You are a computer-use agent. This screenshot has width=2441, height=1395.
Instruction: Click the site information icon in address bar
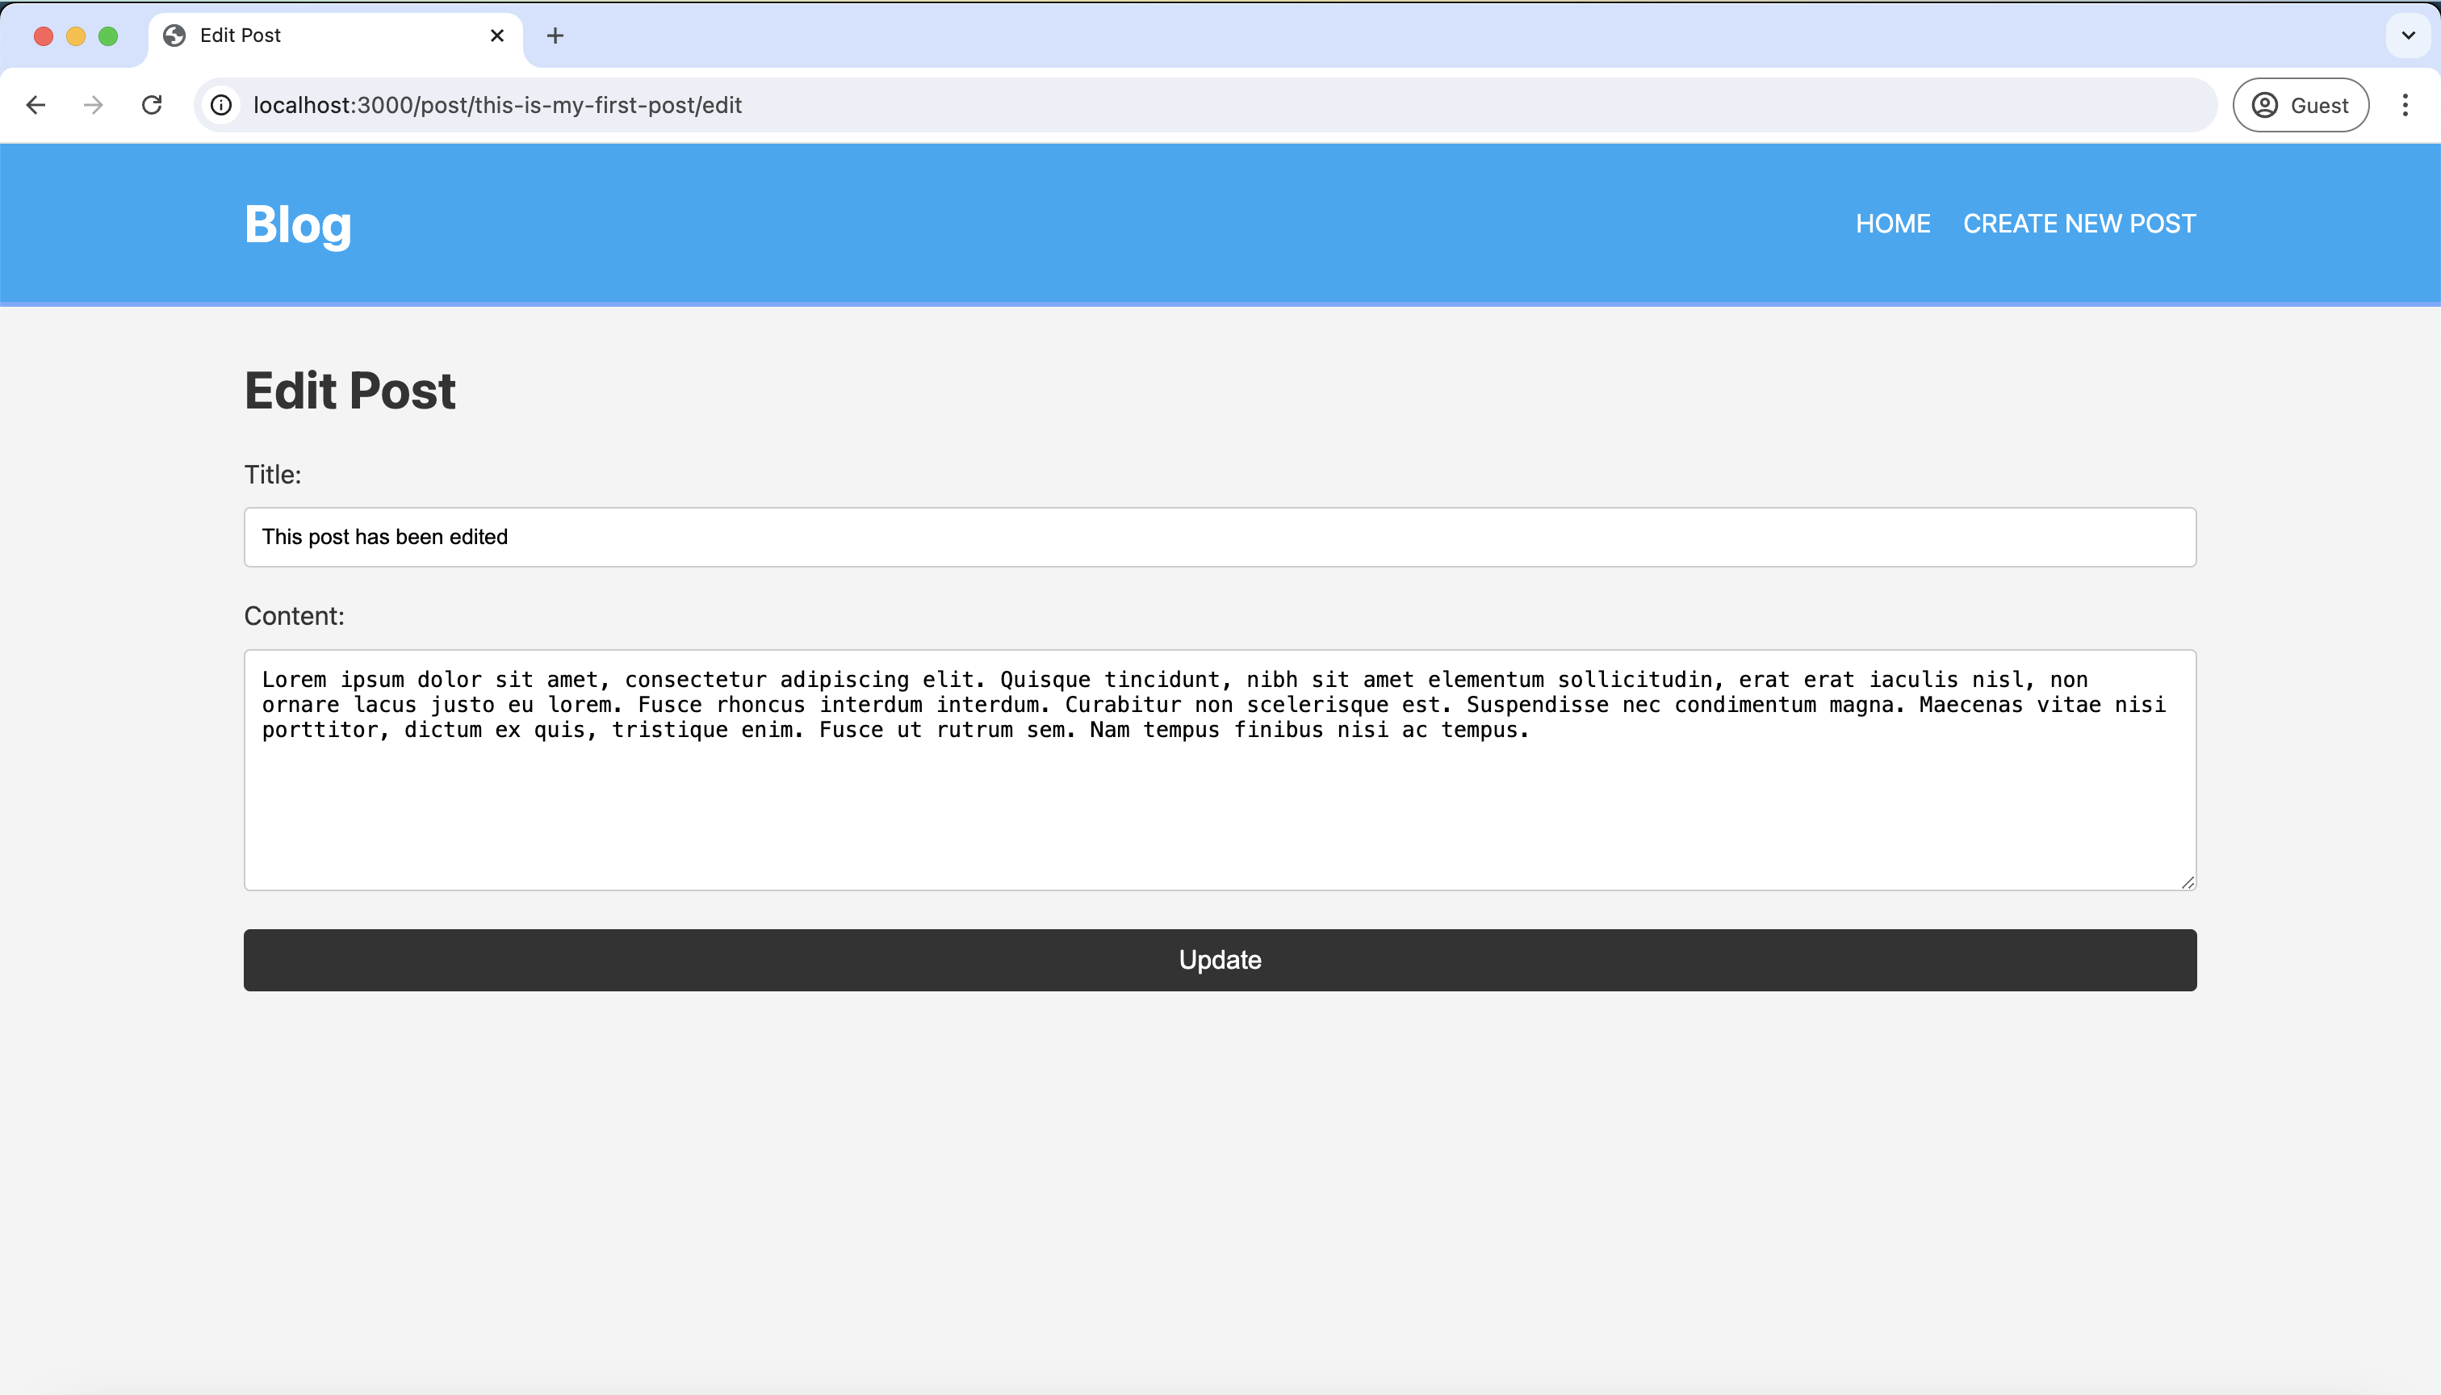click(221, 104)
